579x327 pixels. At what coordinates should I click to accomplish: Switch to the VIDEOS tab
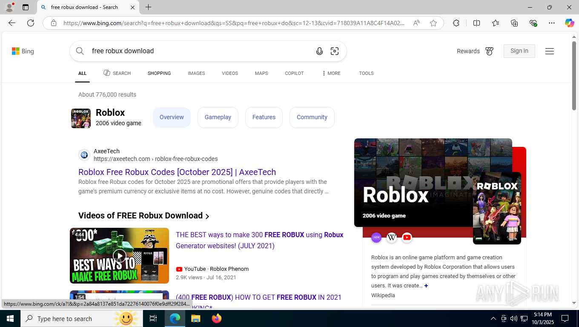(x=230, y=73)
